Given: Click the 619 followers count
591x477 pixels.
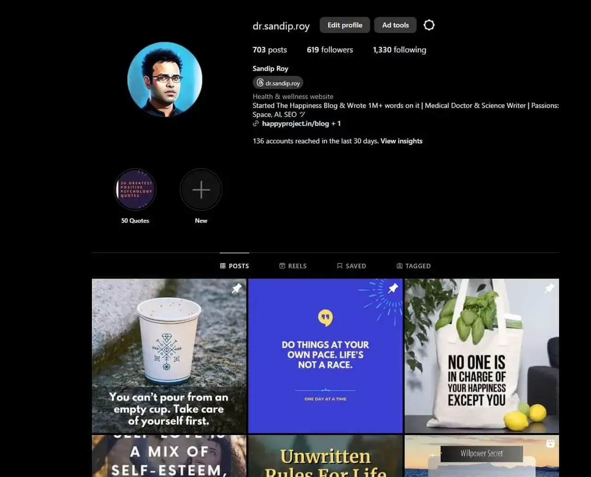Looking at the screenshot, I should [330, 49].
